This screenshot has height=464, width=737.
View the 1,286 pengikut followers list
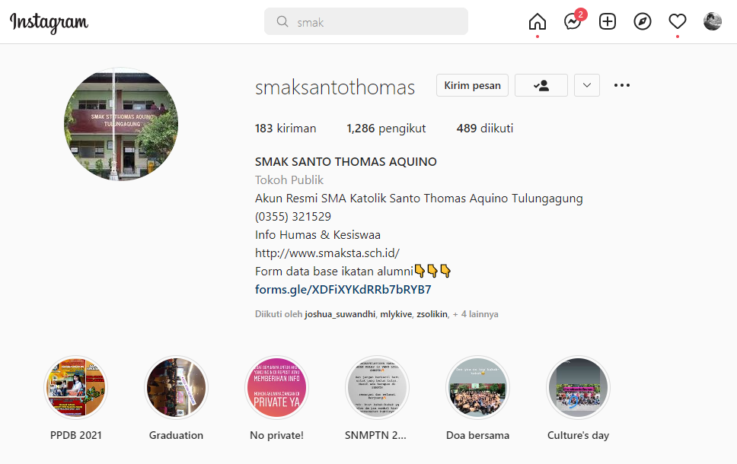[386, 129]
